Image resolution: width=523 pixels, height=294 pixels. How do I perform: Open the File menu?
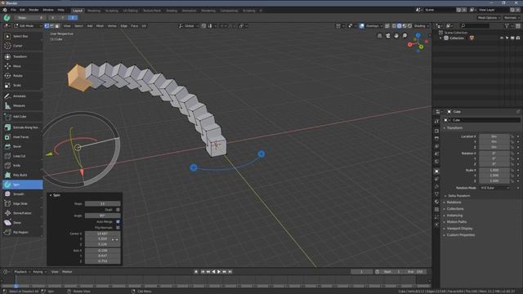click(x=13, y=11)
